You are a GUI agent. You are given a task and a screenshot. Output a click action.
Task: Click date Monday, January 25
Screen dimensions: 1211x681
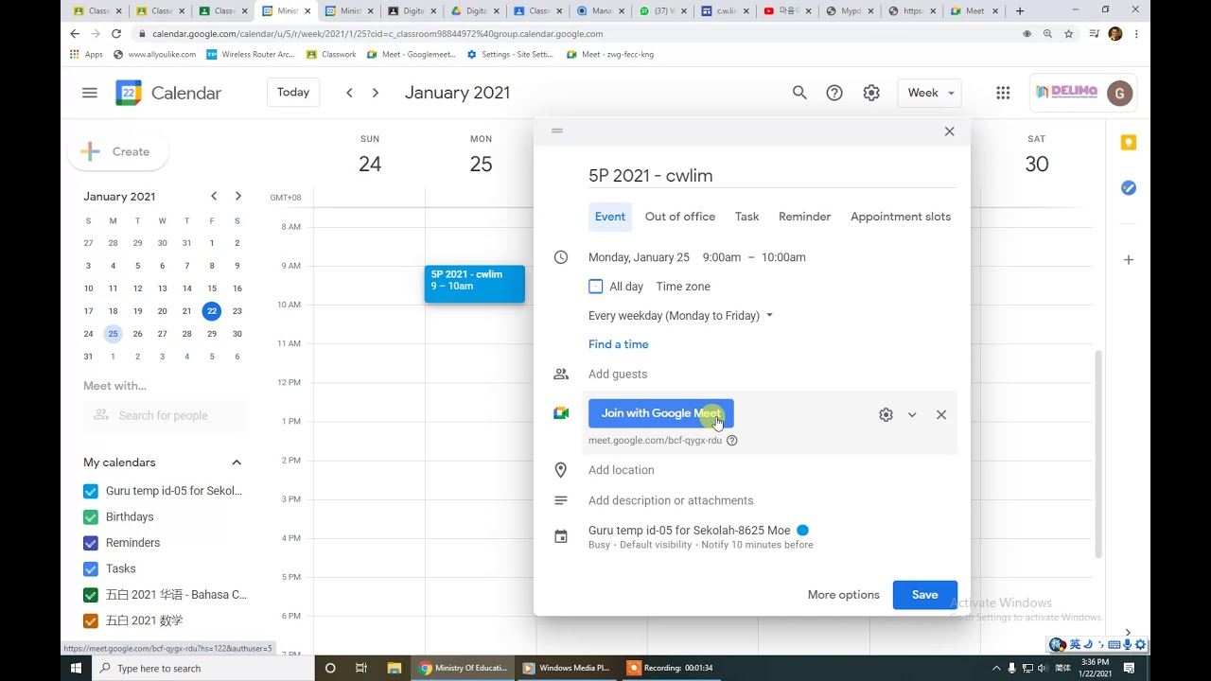pyautogui.click(x=639, y=257)
